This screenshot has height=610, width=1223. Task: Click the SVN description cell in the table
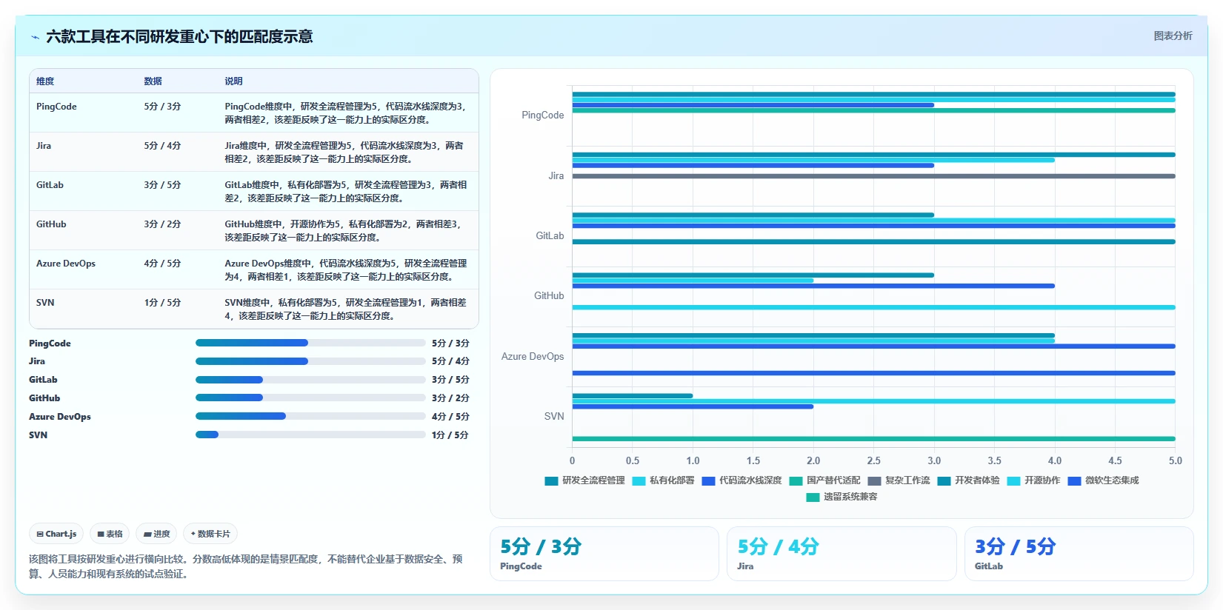point(348,309)
